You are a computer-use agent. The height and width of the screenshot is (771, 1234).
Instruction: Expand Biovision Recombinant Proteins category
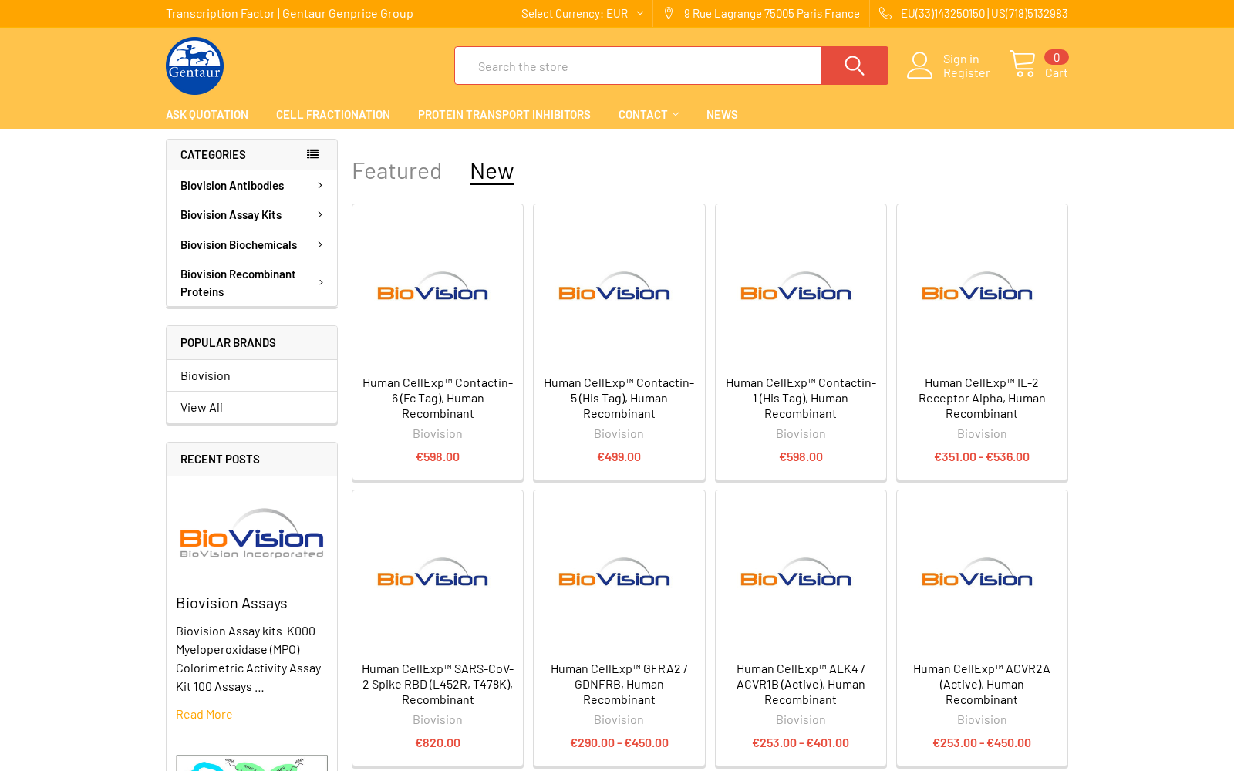pyautogui.click(x=320, y=282)
